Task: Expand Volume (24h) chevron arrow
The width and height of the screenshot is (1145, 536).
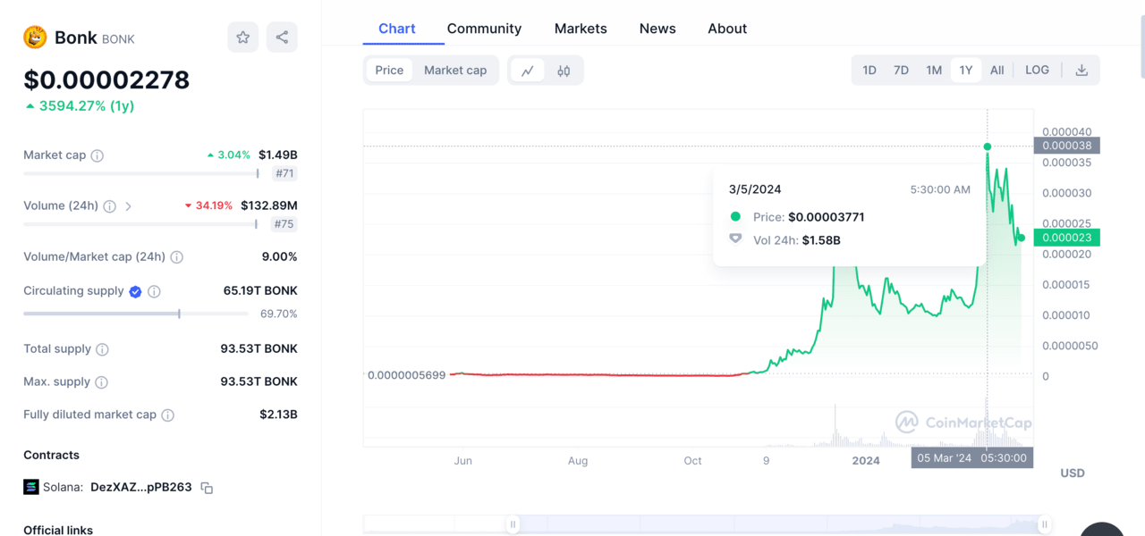Action: (x=129, y=206)
